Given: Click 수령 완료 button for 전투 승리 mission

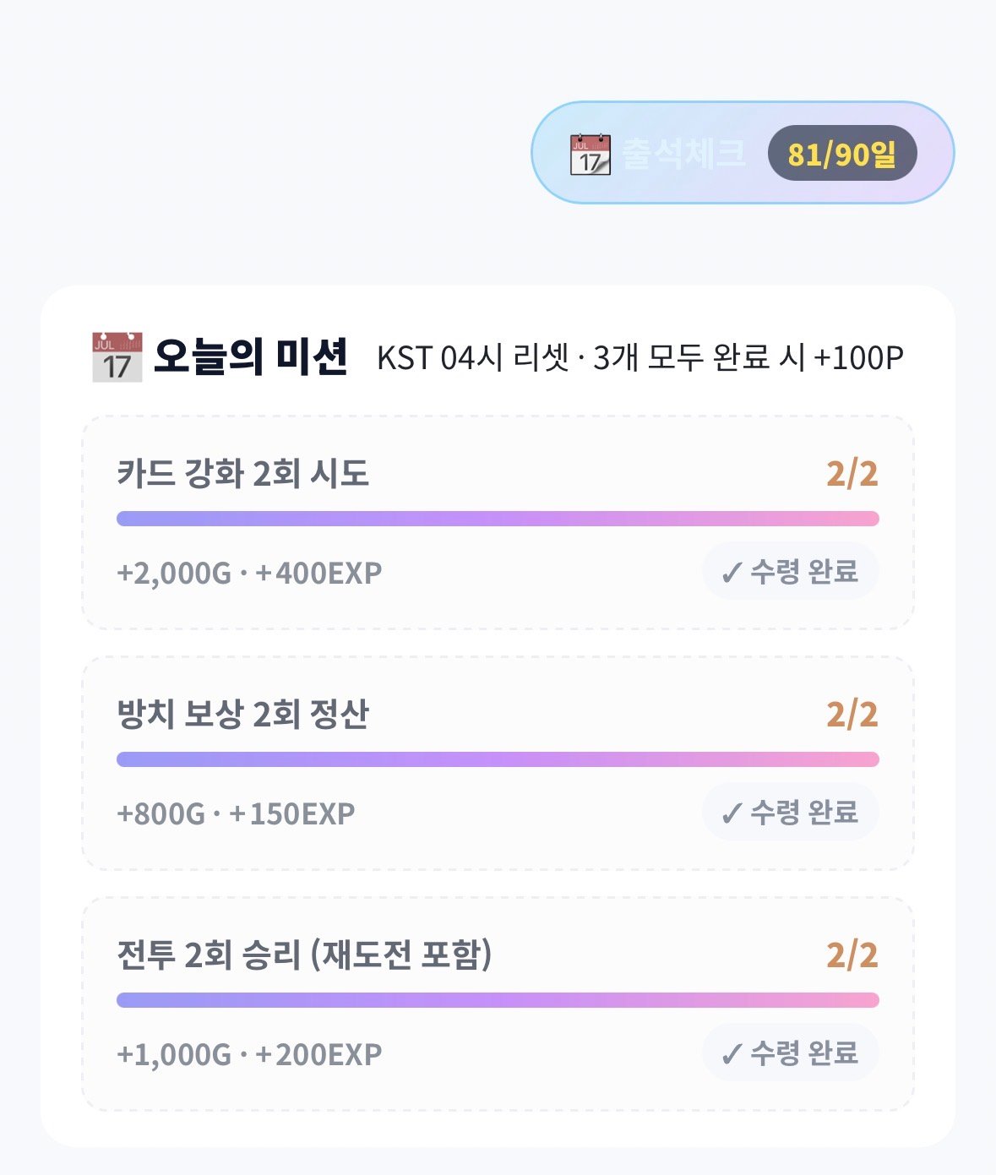Looking at the screenshot, I should point(791,1053).
